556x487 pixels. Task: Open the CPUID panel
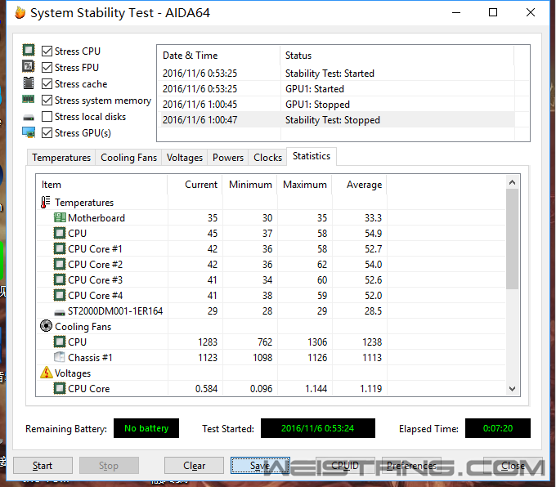click(x=345, y=466)
